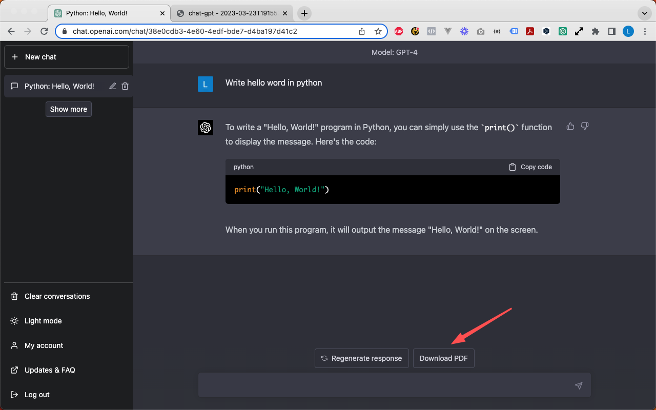
Task: Copy code from the python code block
Action: tap(530, 167)
